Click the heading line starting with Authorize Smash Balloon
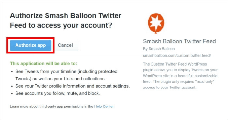228x120 pixels. tap(66, 16)
